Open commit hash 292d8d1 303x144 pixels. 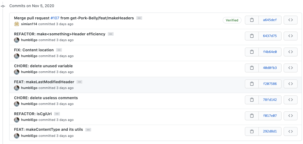[x=270, y=131]
